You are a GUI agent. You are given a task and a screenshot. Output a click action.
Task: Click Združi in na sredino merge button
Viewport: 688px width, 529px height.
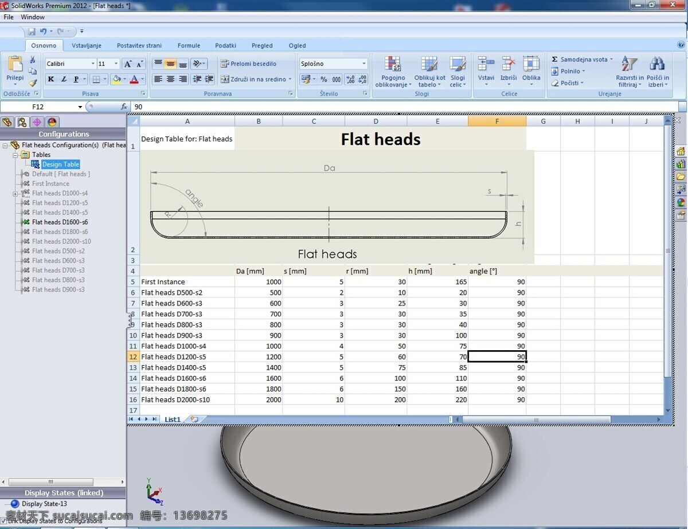coord(256,79)
